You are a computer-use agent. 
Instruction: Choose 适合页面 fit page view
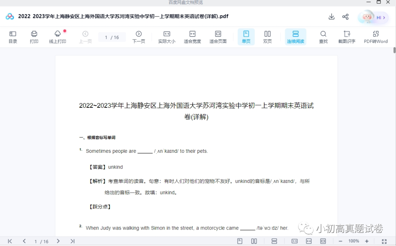point(218,37)
